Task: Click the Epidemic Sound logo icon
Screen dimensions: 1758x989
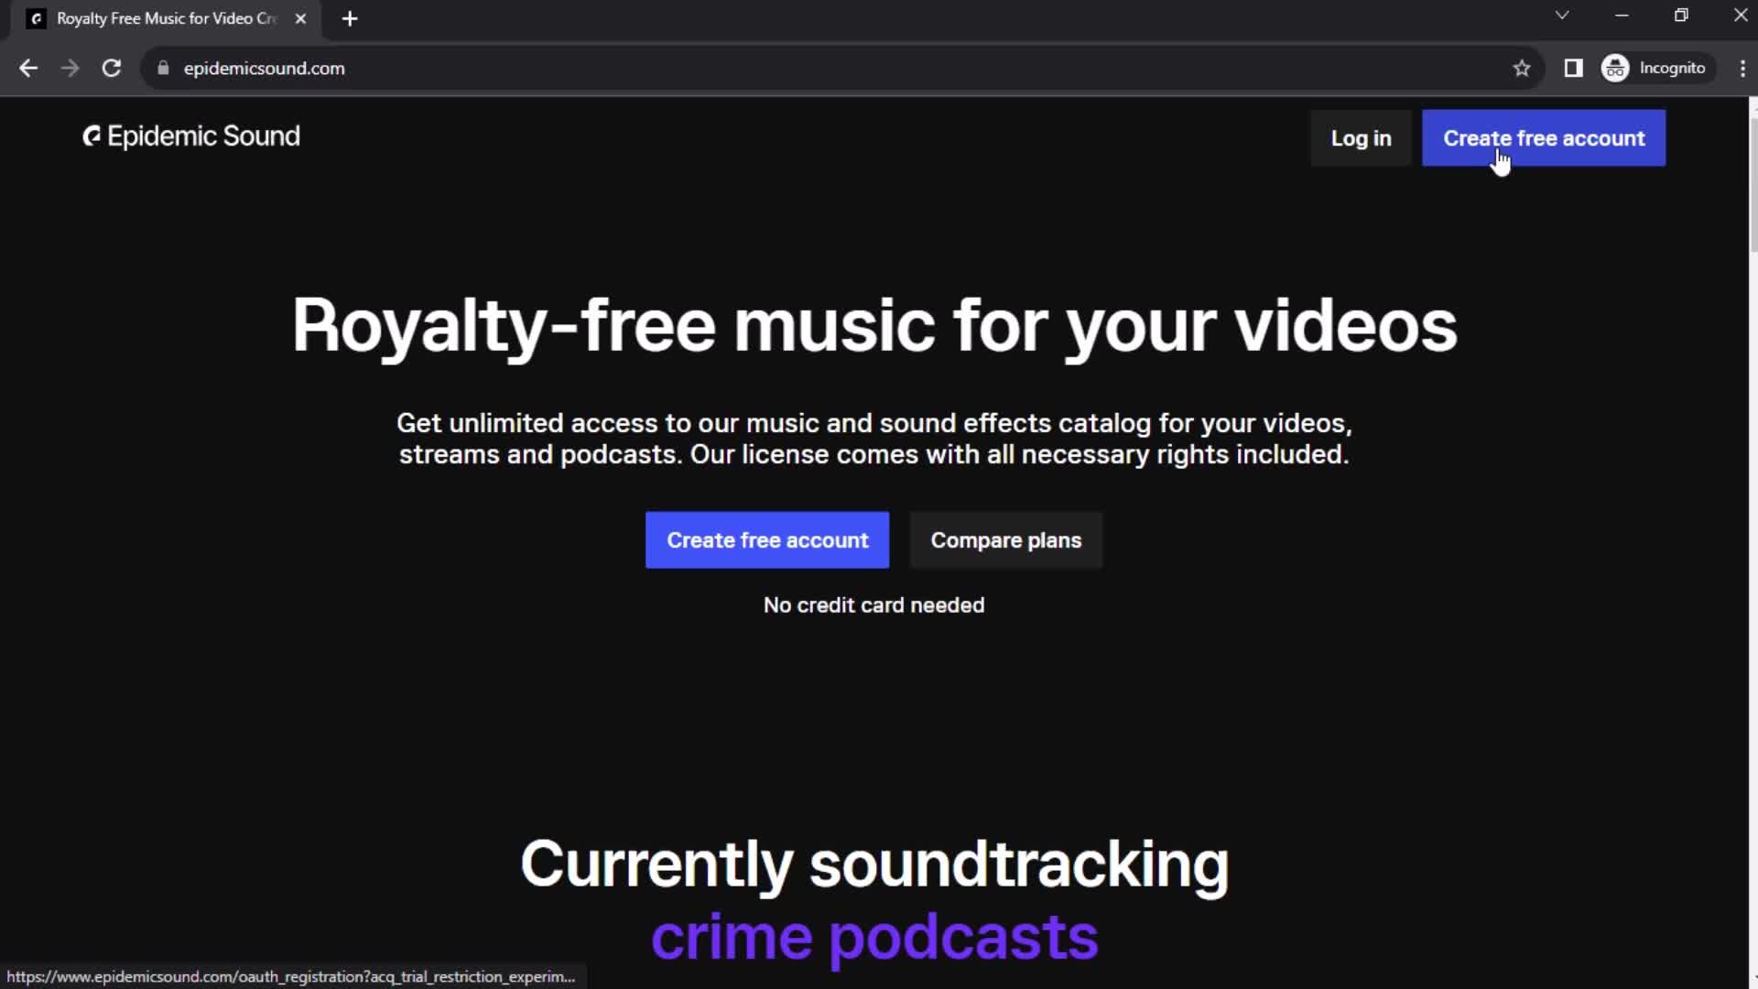Action: [x=92, y=136]
